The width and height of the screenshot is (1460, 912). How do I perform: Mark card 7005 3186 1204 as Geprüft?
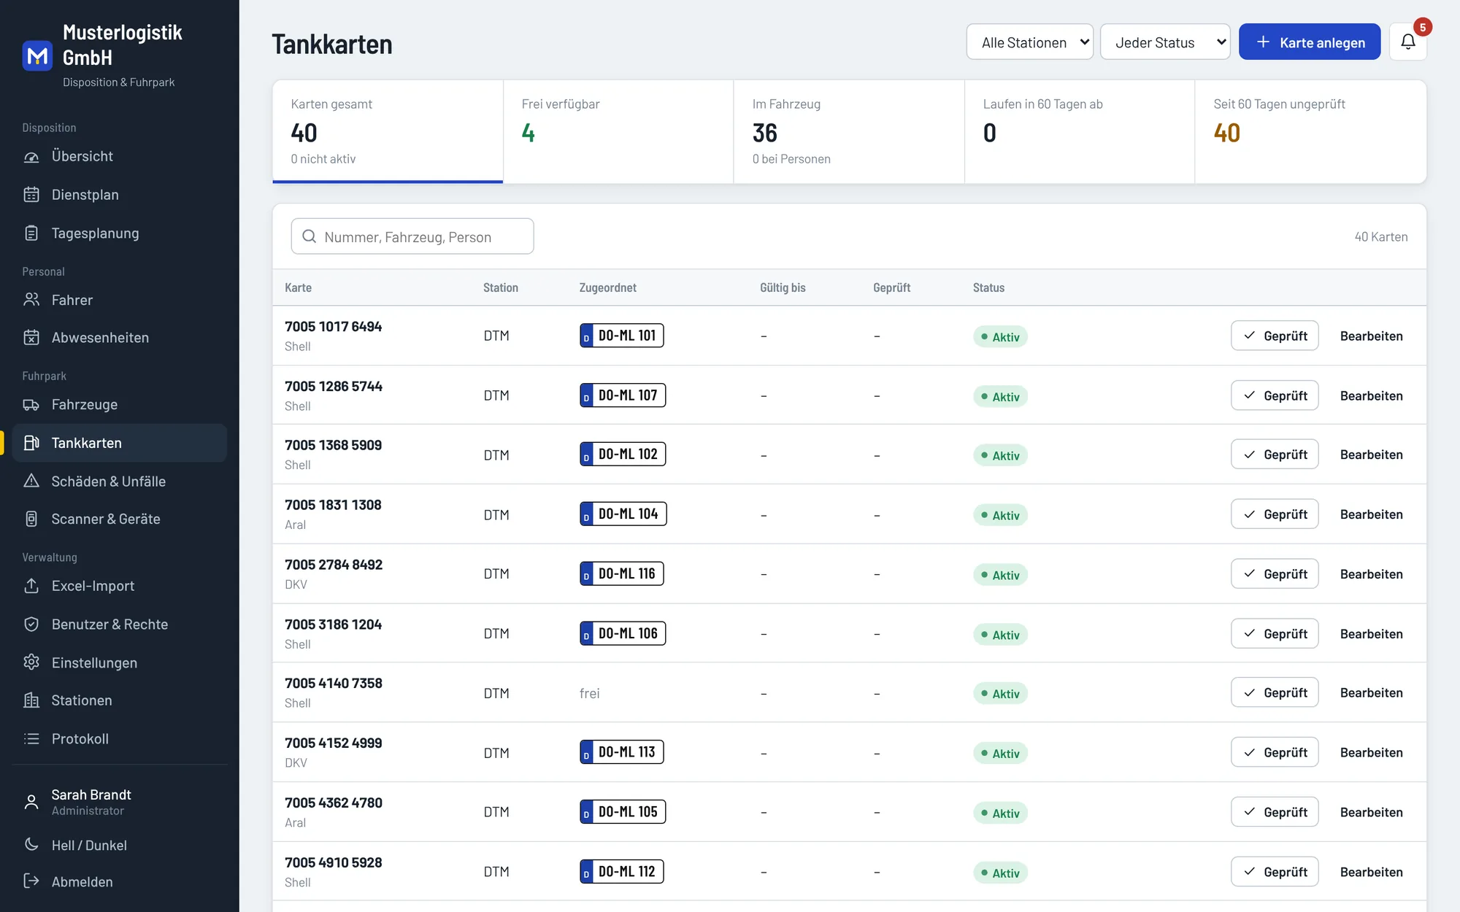click(x=1275, y=633)
